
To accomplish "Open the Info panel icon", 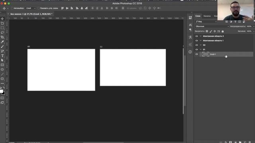I will click(190, 52).
